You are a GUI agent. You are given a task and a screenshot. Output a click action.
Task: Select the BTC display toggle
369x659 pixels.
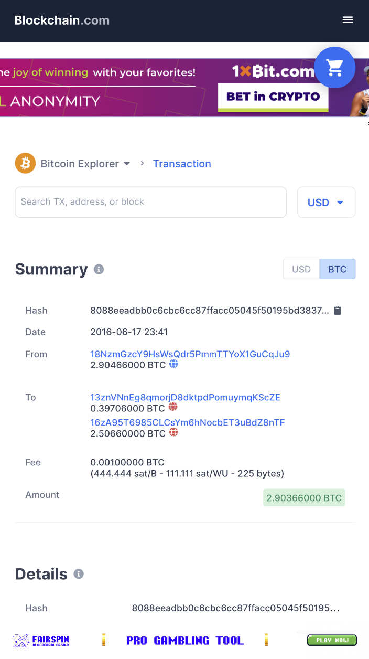pos(337,269)
